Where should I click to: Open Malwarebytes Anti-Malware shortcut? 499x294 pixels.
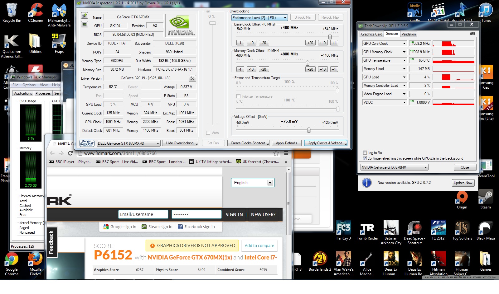[59, 15]
